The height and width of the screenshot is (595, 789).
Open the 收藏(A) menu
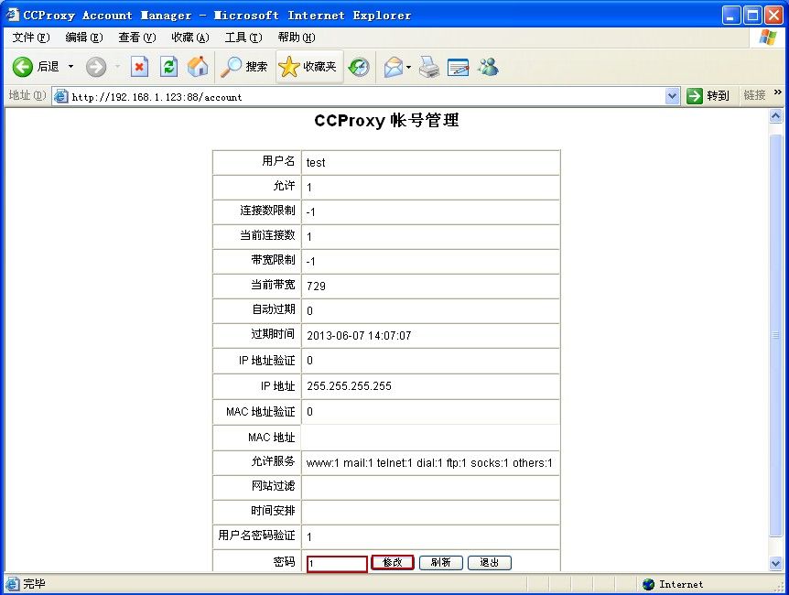click(190, 38)
